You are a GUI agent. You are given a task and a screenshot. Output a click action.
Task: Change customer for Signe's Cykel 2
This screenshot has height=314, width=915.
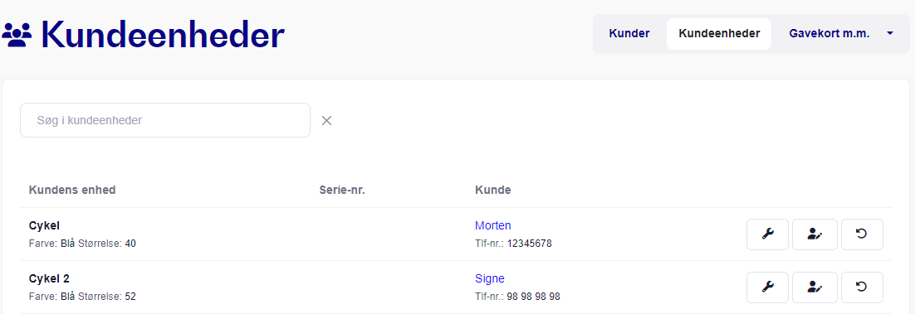click(815, 287)
